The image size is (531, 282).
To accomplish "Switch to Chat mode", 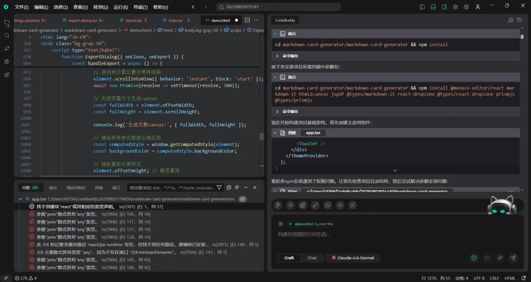I will pos(312,258).
